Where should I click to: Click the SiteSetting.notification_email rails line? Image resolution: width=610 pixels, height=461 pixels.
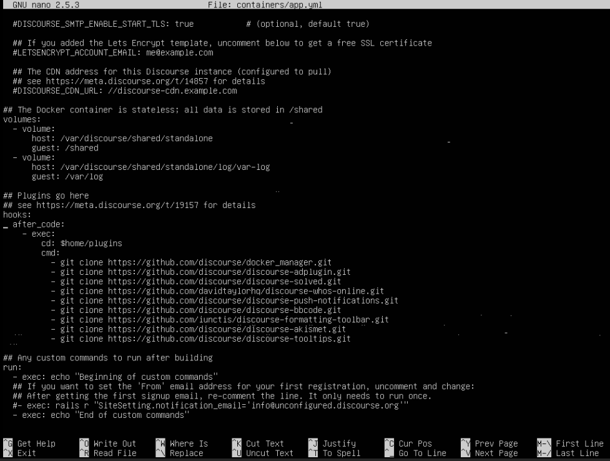click(x=210, y=405)
